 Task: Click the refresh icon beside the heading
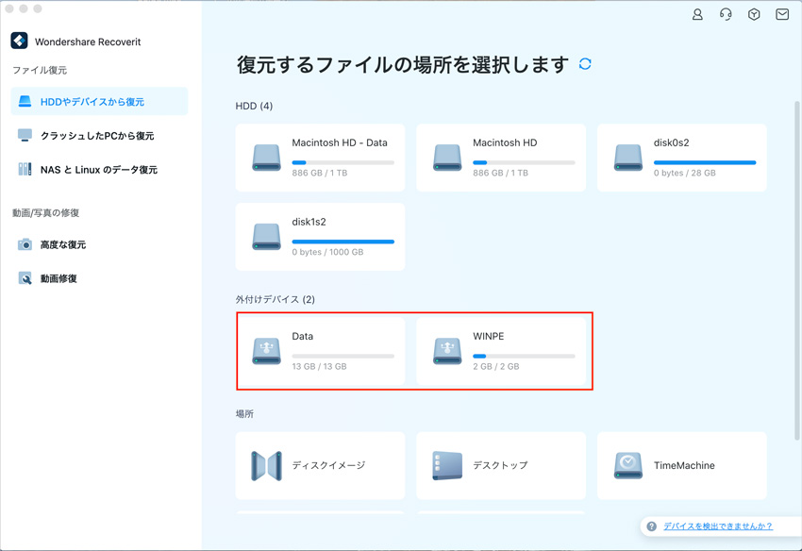click(x=585, y=64)
